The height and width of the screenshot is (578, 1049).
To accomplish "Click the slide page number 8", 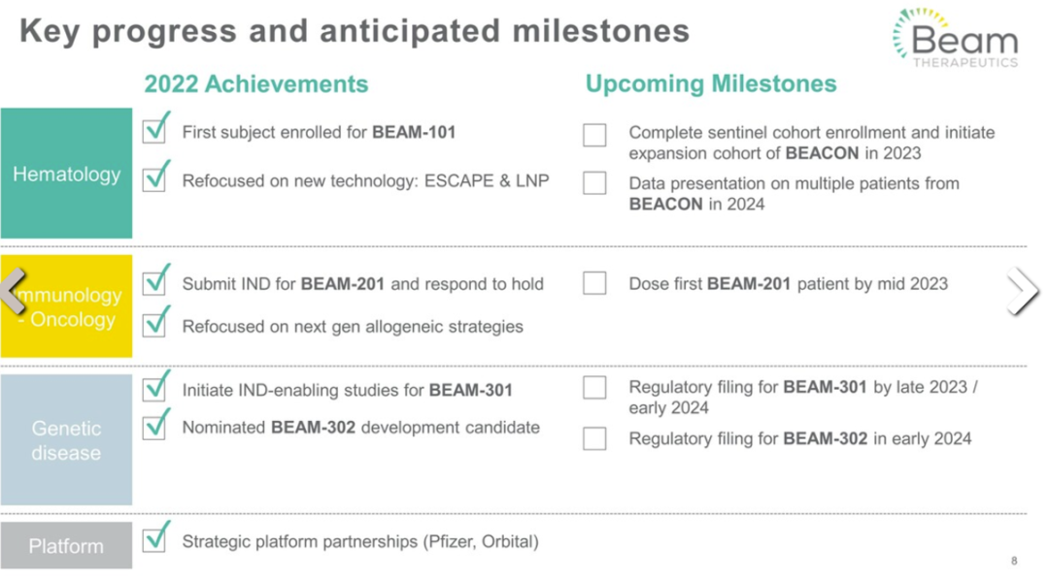I will pos(1014,561).
